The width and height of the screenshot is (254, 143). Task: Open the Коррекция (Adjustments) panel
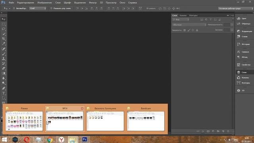244,31
